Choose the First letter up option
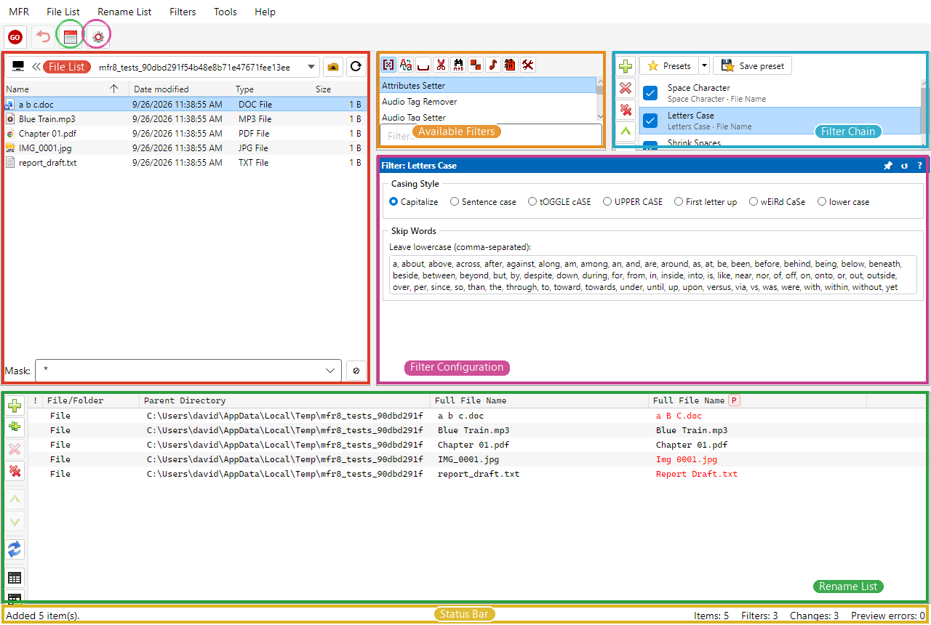Viewport: 931px width, 625px height. (x=706, y=202)
